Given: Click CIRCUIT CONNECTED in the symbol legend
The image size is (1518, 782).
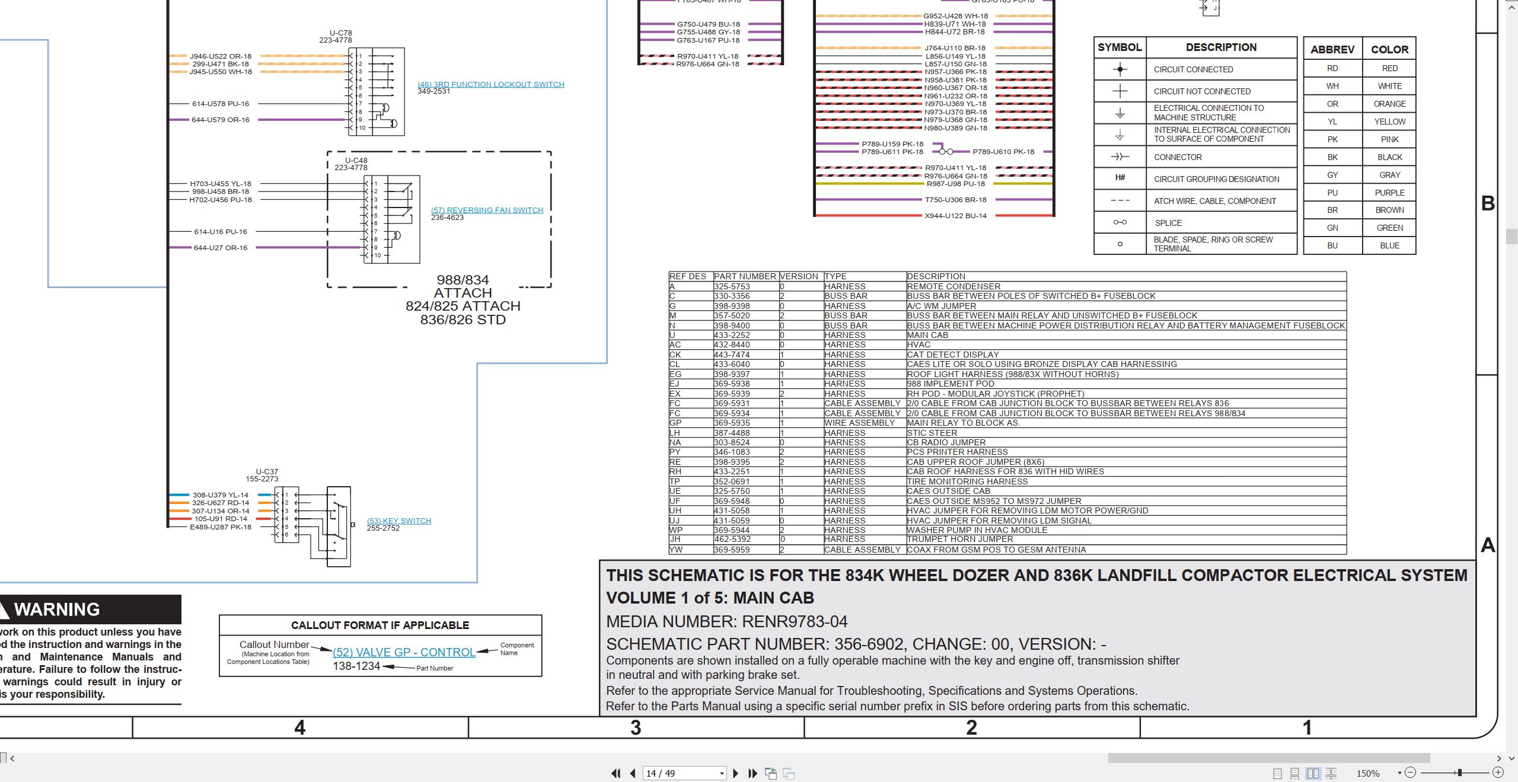Looking at the screenshot, I should coord(1193,69).
